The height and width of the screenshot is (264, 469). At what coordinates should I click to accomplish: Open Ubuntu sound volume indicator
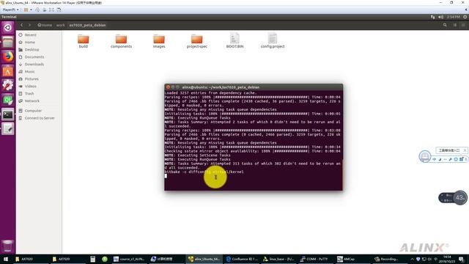pyautogui.click(x=440, y=17)
